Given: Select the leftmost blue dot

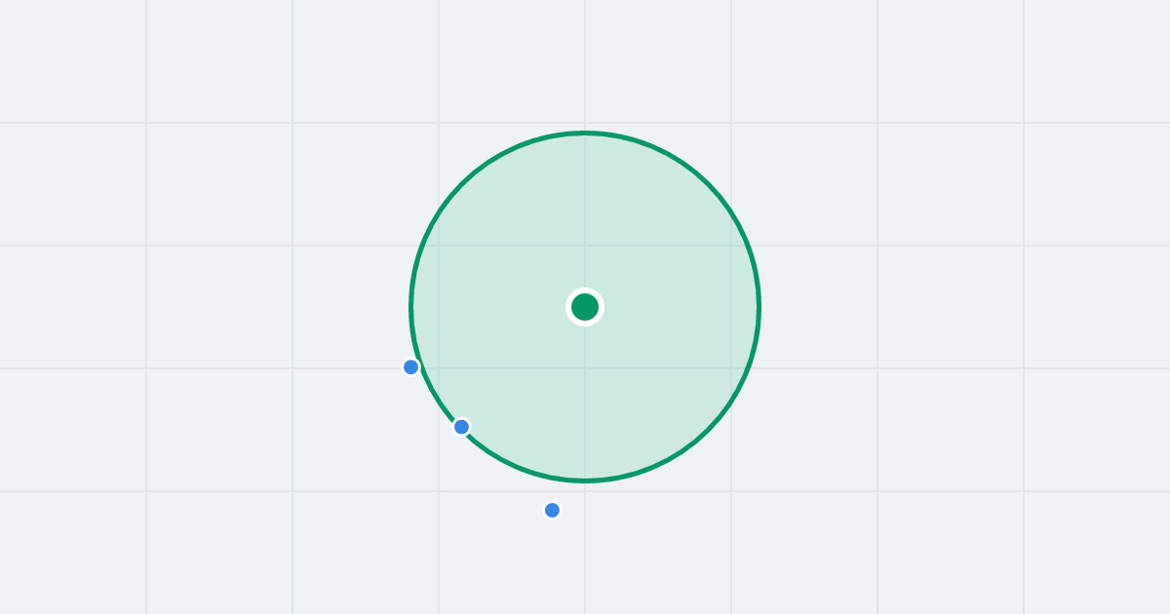Looking at the screenshot, I should pos(411,367).
